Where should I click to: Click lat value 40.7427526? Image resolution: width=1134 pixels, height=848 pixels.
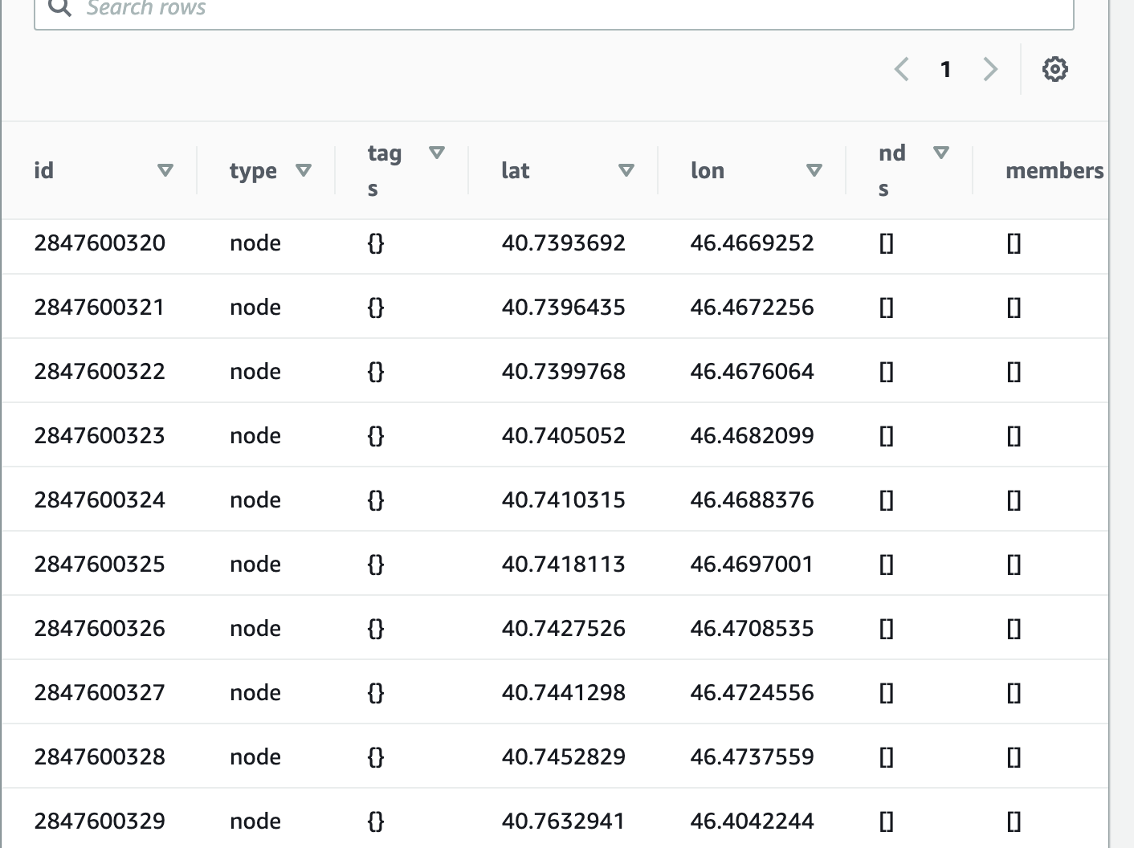point(563,628)
